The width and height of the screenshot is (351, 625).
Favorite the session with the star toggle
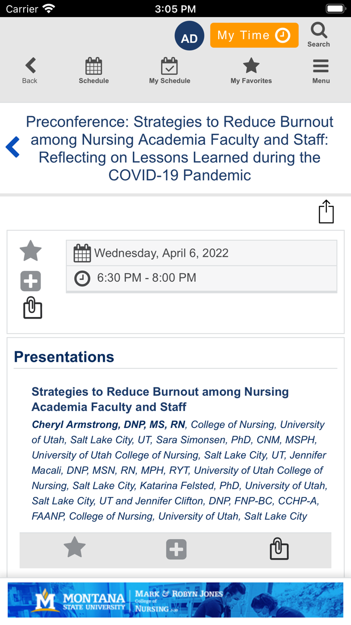pyautogui.click(x=31, y=251)
